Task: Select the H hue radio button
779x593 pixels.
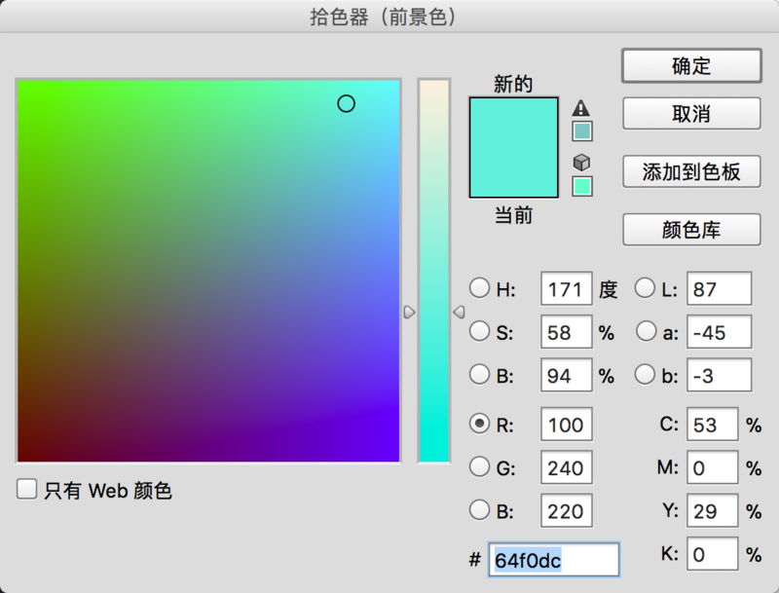Action: tap(479, 288)
